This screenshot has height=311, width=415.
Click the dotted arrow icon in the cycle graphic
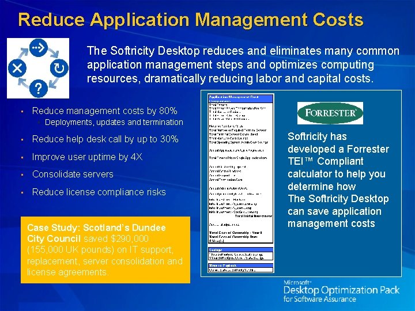pyautogui.click(x=39, y=48)
